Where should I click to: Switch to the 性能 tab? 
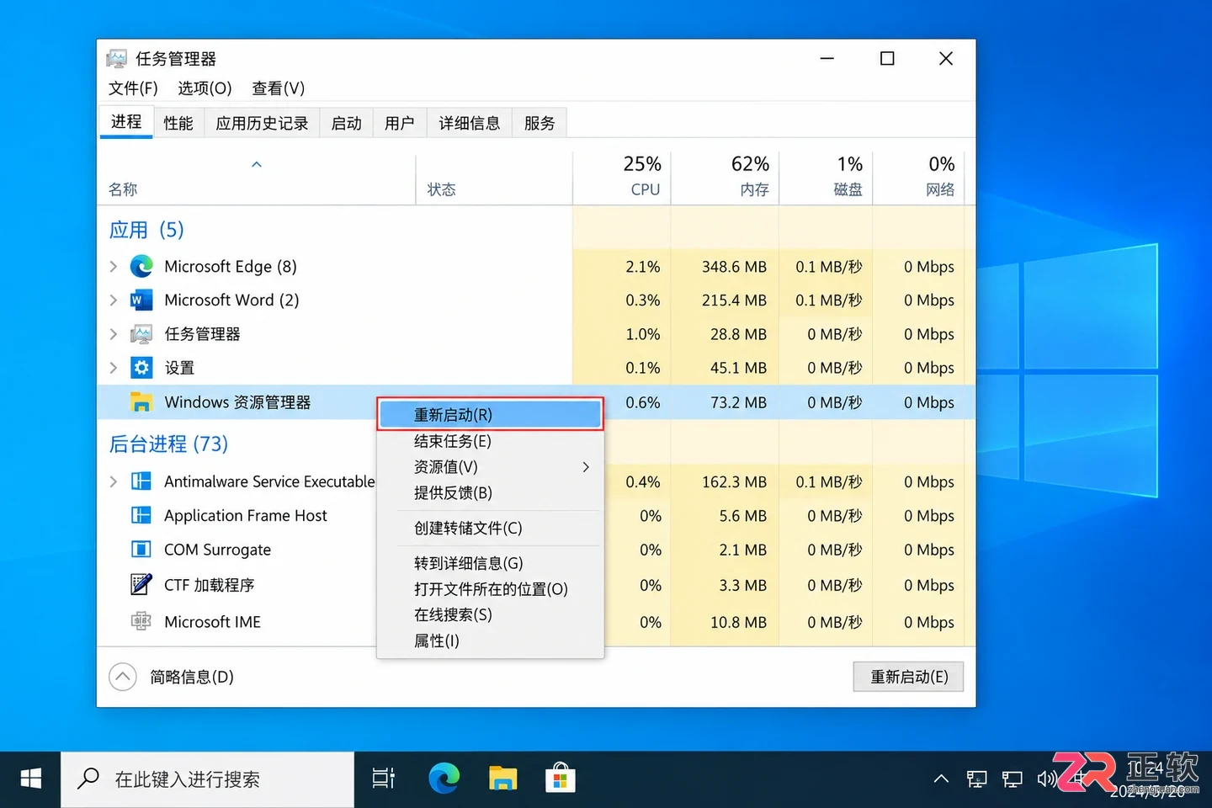[178, 123]
